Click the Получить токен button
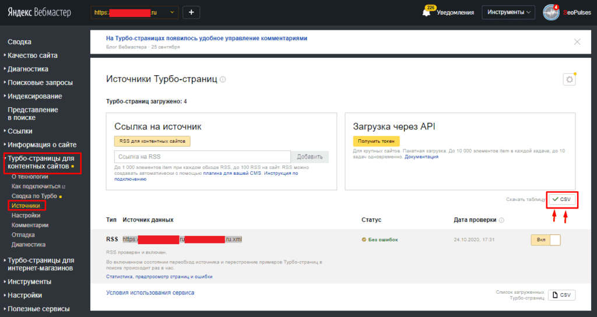The height and width of the screenshot is (317, 597). pos(376,141)
